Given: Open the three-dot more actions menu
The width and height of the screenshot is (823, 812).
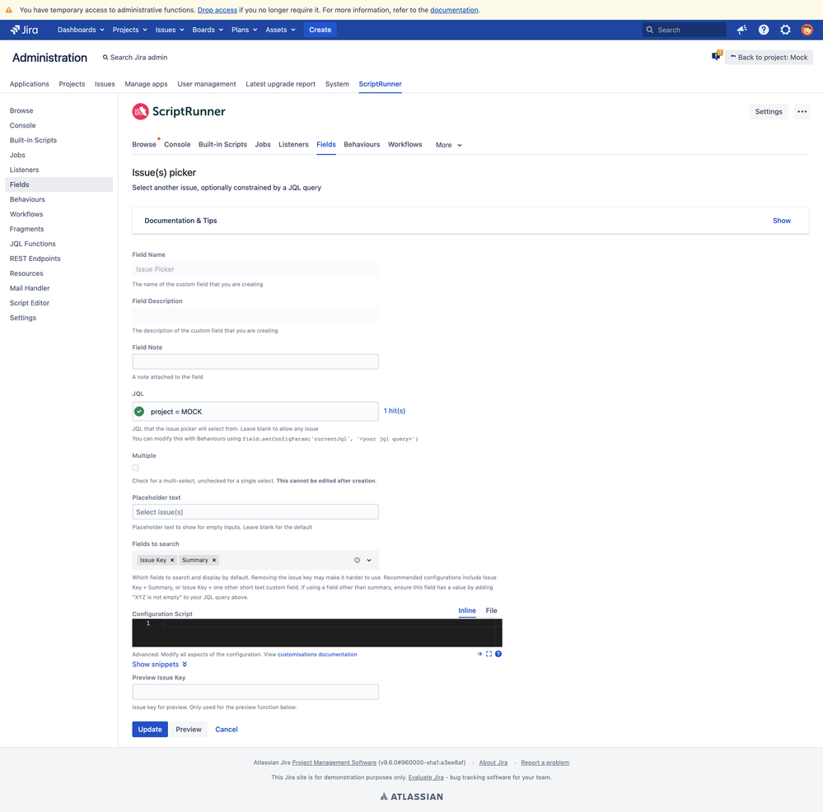Looking at the screenshot, I should pyautogui.click(x=802, y=111).
